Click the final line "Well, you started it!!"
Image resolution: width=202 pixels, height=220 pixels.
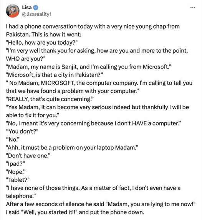coord(75,212)
